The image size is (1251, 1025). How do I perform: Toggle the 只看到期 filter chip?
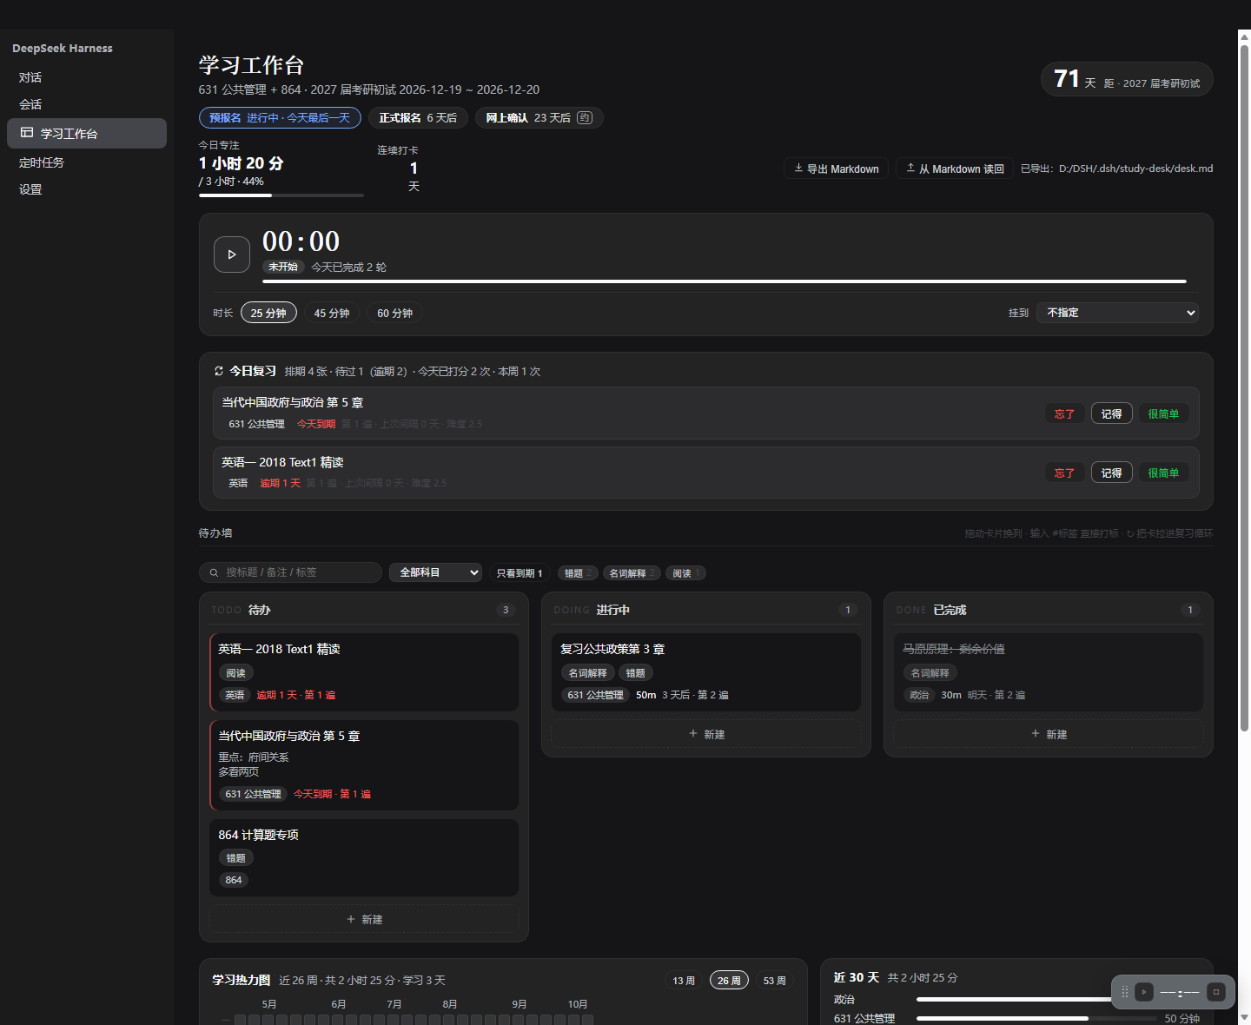pyautogui.click(x=520, y=573)
